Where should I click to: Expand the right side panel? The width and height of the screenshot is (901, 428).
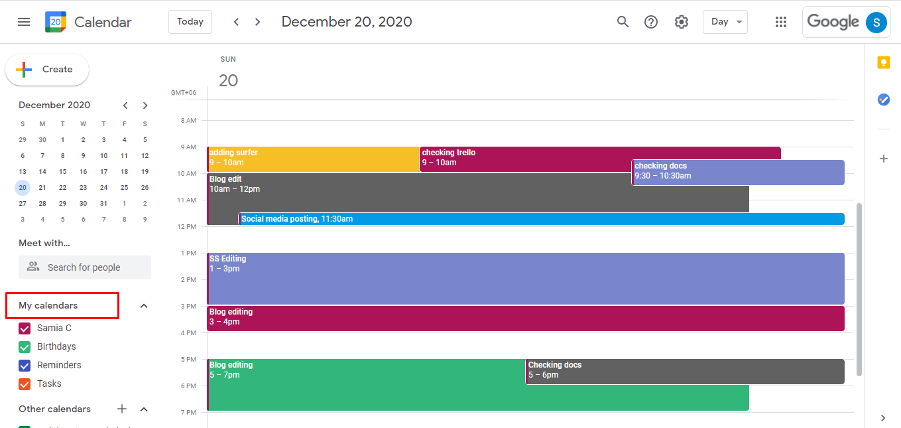pyautogui.click(x=882, y=418)
